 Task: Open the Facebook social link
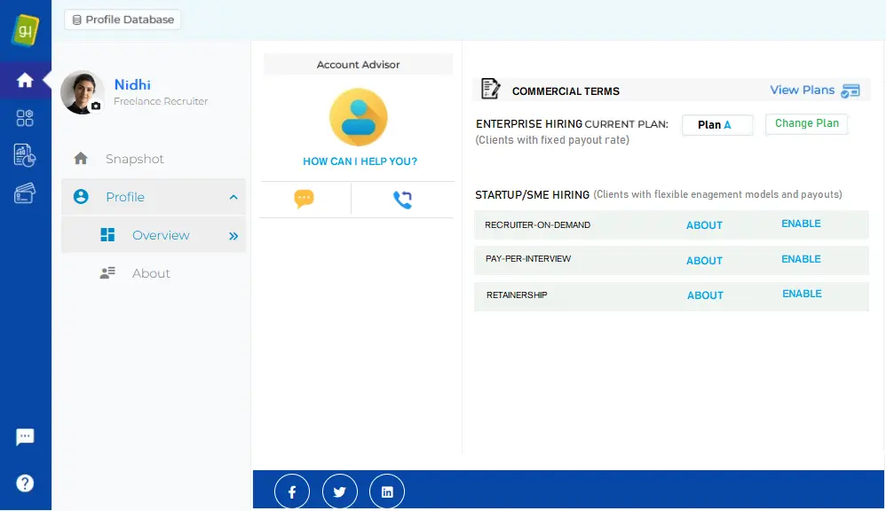(292, 491)
